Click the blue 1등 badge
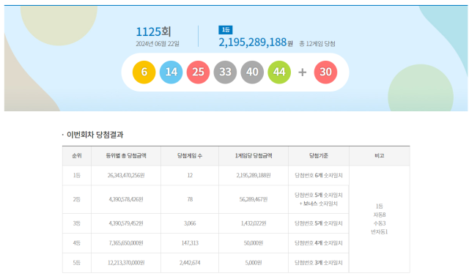This screenshot has height=279, width=469. (226, 30)
